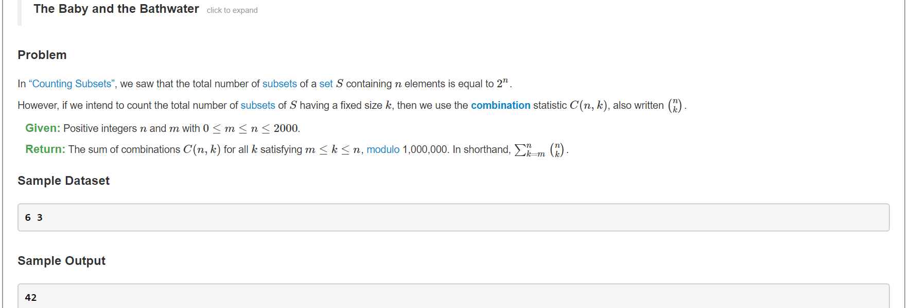Click the "Sample Dataset" heading
This screenshot has width=911, height=308.
click(63, 181)
